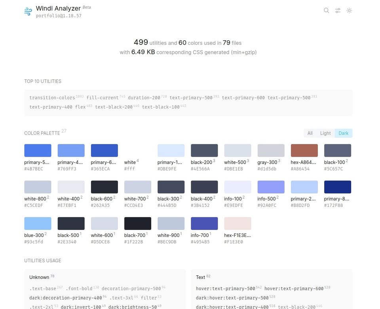Click the Windi wind logo icon
The image size is (380, 309).
pyautogui.click(x=28, y=11)
